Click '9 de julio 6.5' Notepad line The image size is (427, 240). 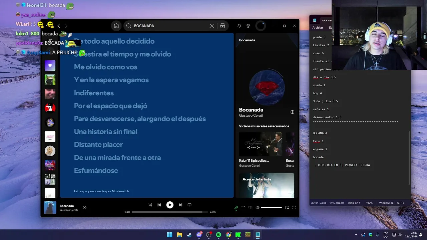coord(325,101)
